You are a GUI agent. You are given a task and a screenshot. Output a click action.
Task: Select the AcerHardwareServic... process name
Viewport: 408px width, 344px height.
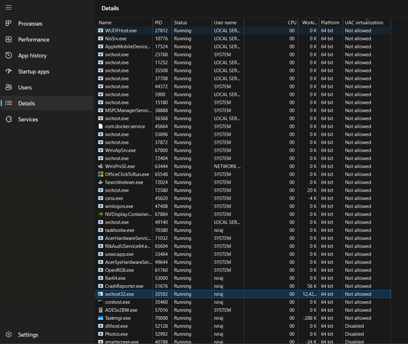click(128, 238)
